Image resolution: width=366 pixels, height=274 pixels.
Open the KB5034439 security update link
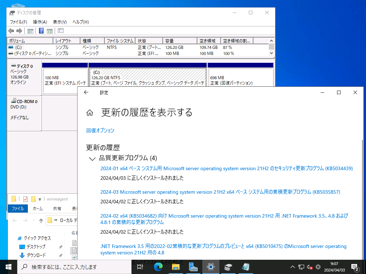tap(226, 168)
